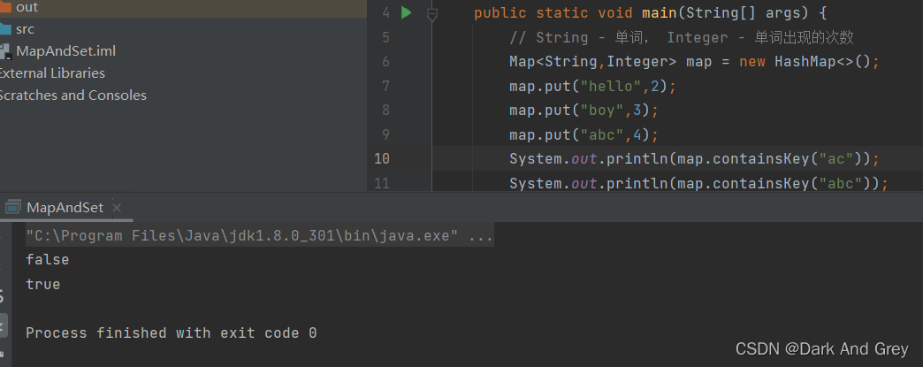Click the green Run gutter icon beside main
Screen dimensions: 923x367
point(406,12)
